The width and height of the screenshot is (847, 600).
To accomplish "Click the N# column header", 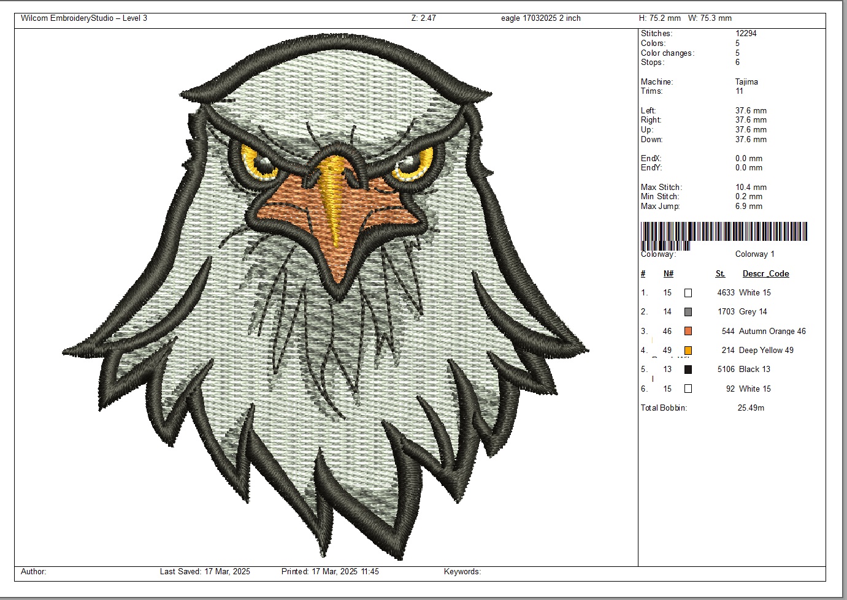I will coord(669,274).
